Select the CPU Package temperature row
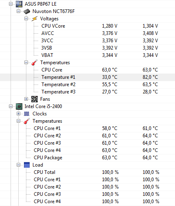175x206 pixels. pos(87,158)
